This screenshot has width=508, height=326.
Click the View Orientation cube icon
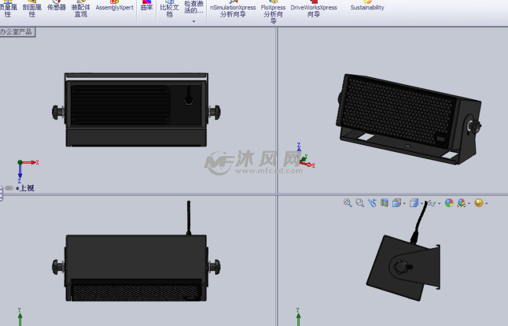coord(396,203)
